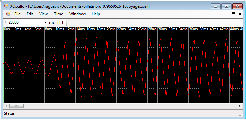Click the 36ms time marker
The height and width of the screenshot is (120, 246).
point(193,29)
